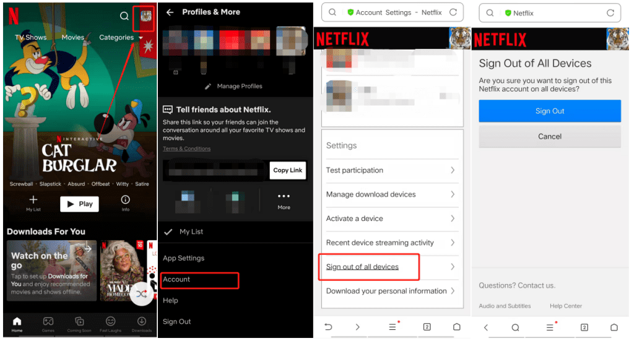The height and width of the screenshot is (341, 634).
Task: Tap the NETFLIX logo on Account Settings page
Action: pyautogui.click(x=342, y=40)
